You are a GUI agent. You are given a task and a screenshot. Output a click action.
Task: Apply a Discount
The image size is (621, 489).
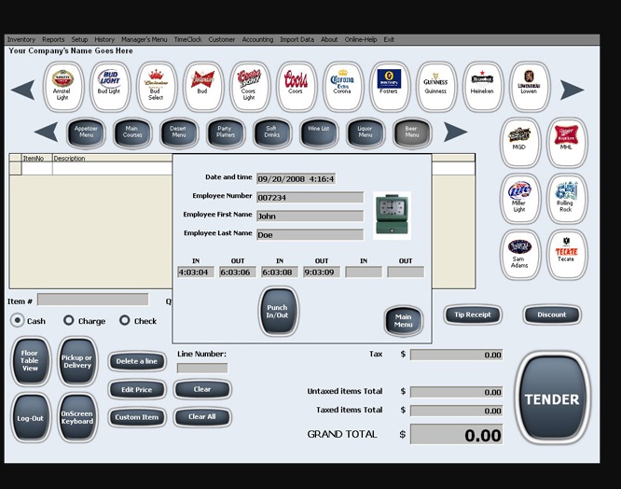coord(552,315)
